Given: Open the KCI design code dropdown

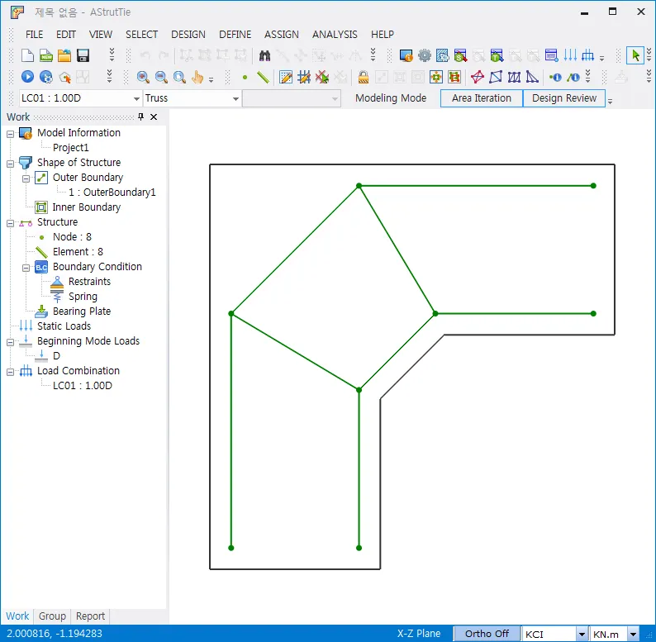Looking at the screenshot, I should point(582,634).
